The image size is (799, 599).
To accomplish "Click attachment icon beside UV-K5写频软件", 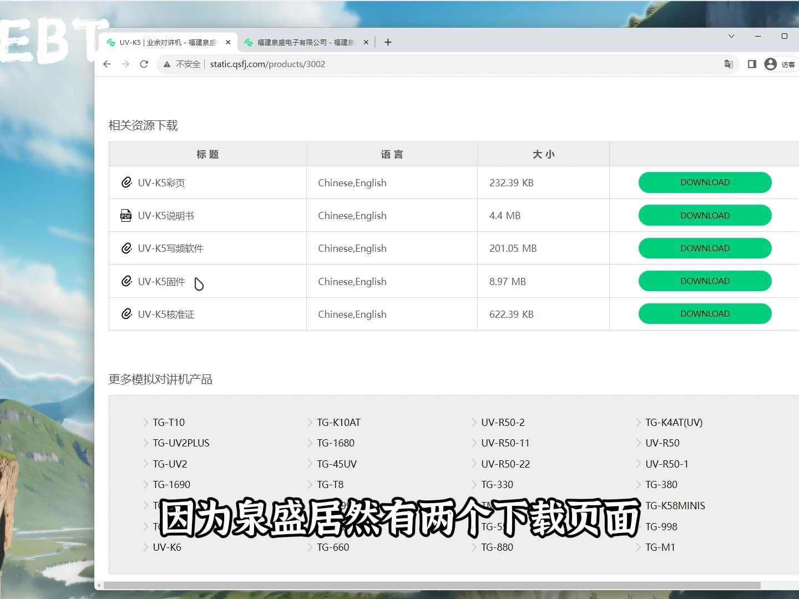I will pyautogui.click(x=127, y=248).
